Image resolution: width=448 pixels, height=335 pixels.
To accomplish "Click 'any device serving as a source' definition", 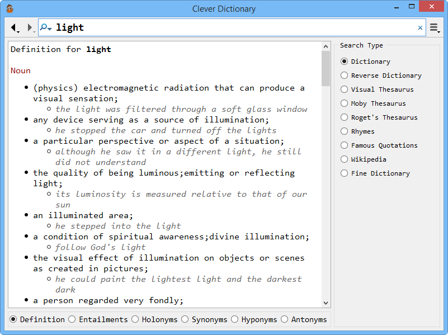I will click(151, 120).
